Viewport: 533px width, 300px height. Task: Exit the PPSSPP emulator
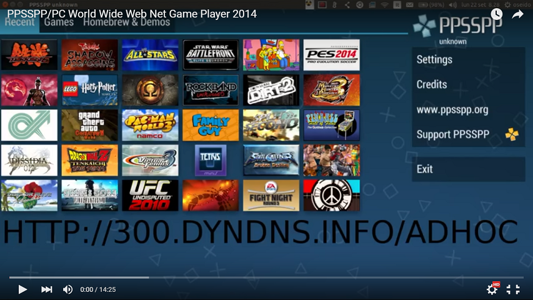tap(469, 169)
